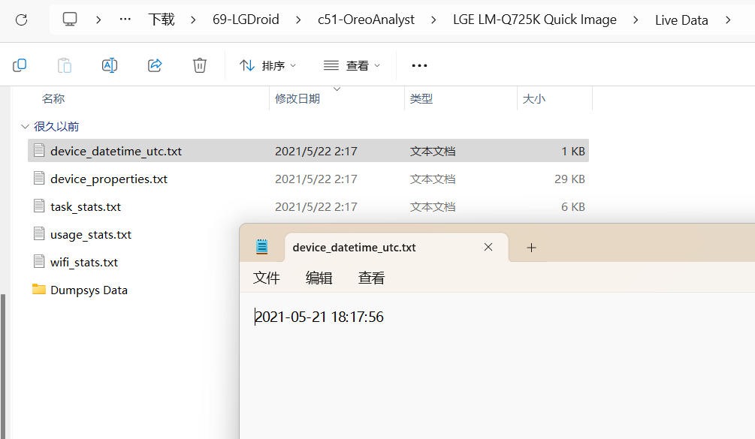
Task: Sort by 大小 column header
Action: [534, 98]
